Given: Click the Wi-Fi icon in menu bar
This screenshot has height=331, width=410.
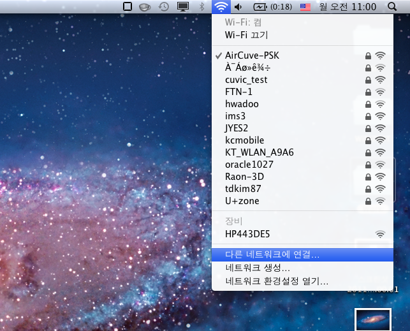Looking at the screenshot, I should (221, 7).
